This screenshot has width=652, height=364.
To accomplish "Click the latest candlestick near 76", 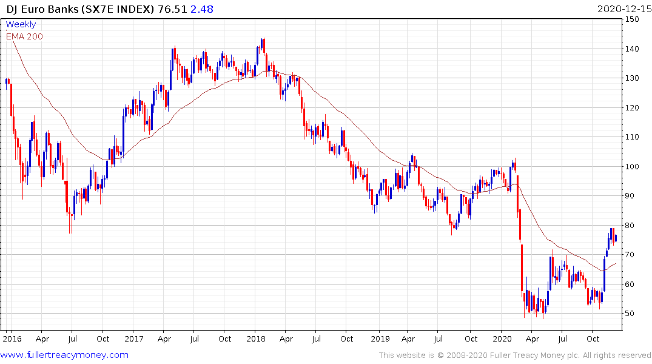I will [x=616, y=238].
